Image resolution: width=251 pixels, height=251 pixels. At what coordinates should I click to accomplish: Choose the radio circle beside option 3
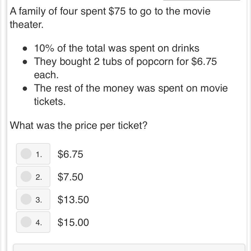[x=26, y=199]
